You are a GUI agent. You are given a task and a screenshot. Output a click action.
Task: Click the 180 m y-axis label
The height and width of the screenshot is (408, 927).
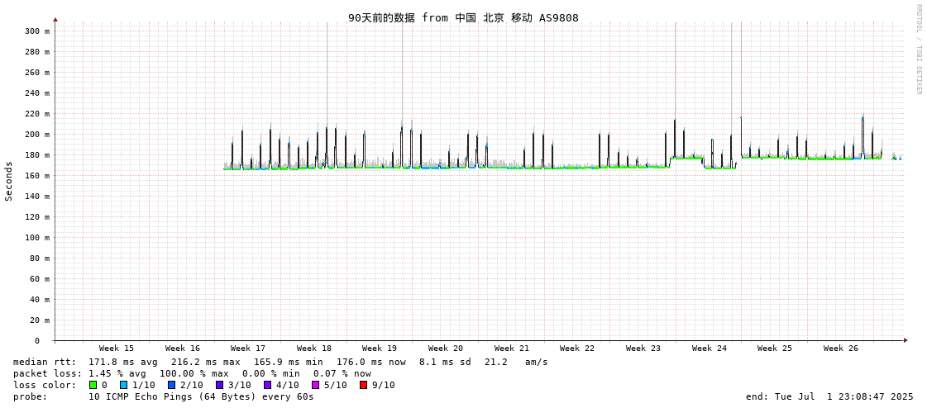click(37, 154)
